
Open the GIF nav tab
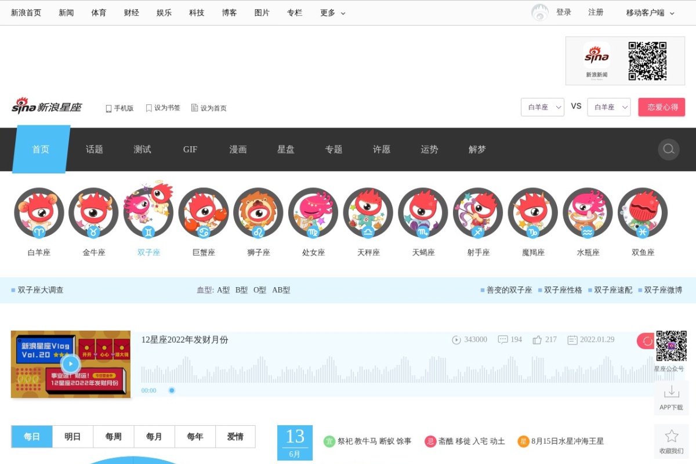click(190, 149)
